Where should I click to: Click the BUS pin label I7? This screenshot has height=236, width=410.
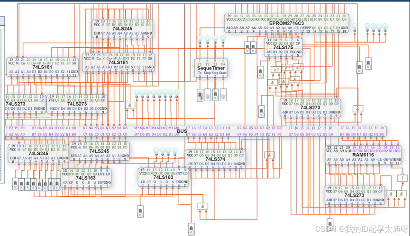coord(342,128)
